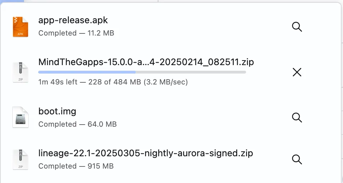Click the MindTheGapps download progress bar

click(142, 72)
